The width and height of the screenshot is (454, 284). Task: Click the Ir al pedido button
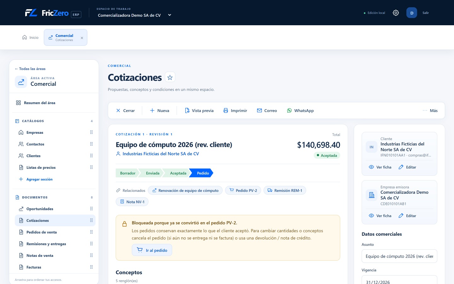(152, 250)
